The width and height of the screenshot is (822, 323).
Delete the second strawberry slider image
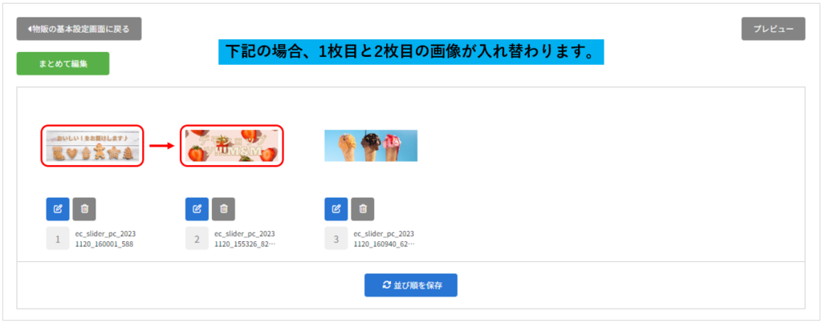224,209
